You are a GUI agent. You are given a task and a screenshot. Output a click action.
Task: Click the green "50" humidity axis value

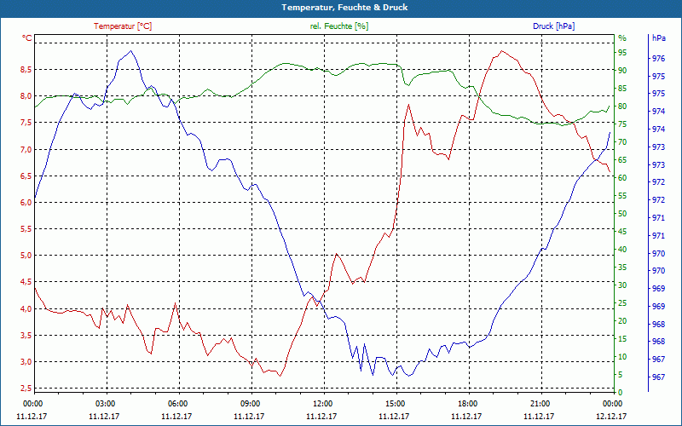tap(622, 214)
